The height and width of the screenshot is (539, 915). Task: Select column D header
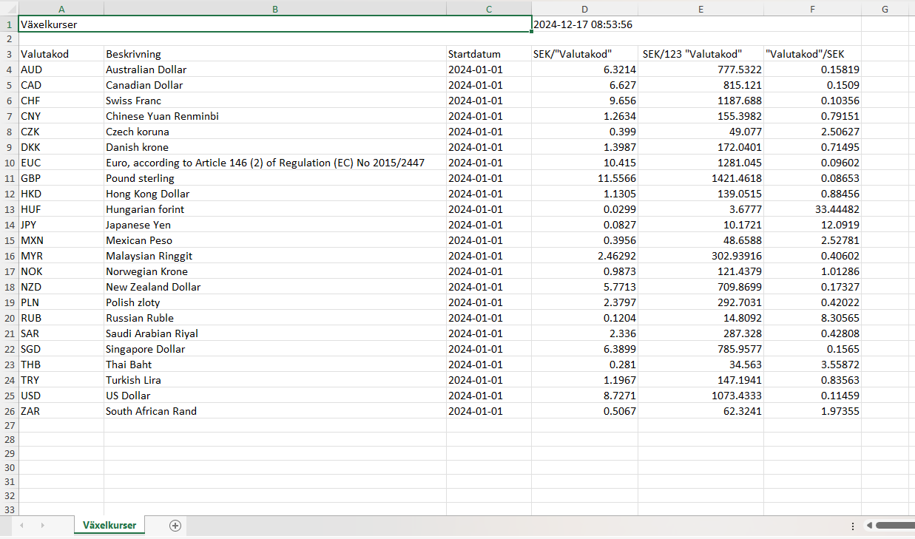(584, 9)
